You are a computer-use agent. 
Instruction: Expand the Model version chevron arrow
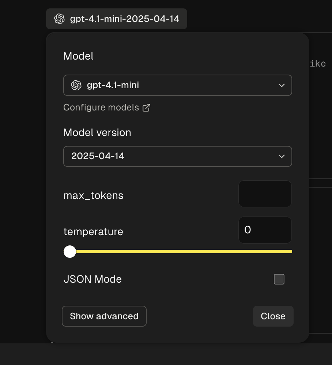coord(282,156)
